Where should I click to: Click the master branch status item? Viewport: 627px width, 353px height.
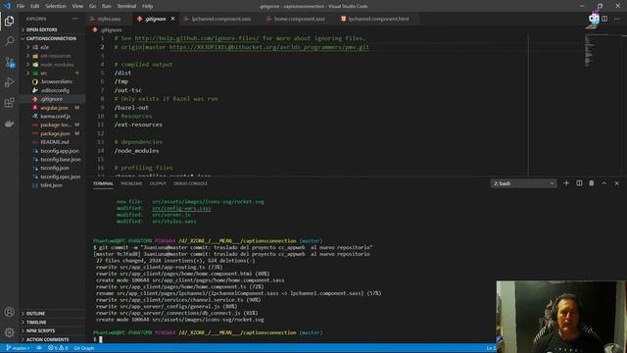(x=18, y=348)
